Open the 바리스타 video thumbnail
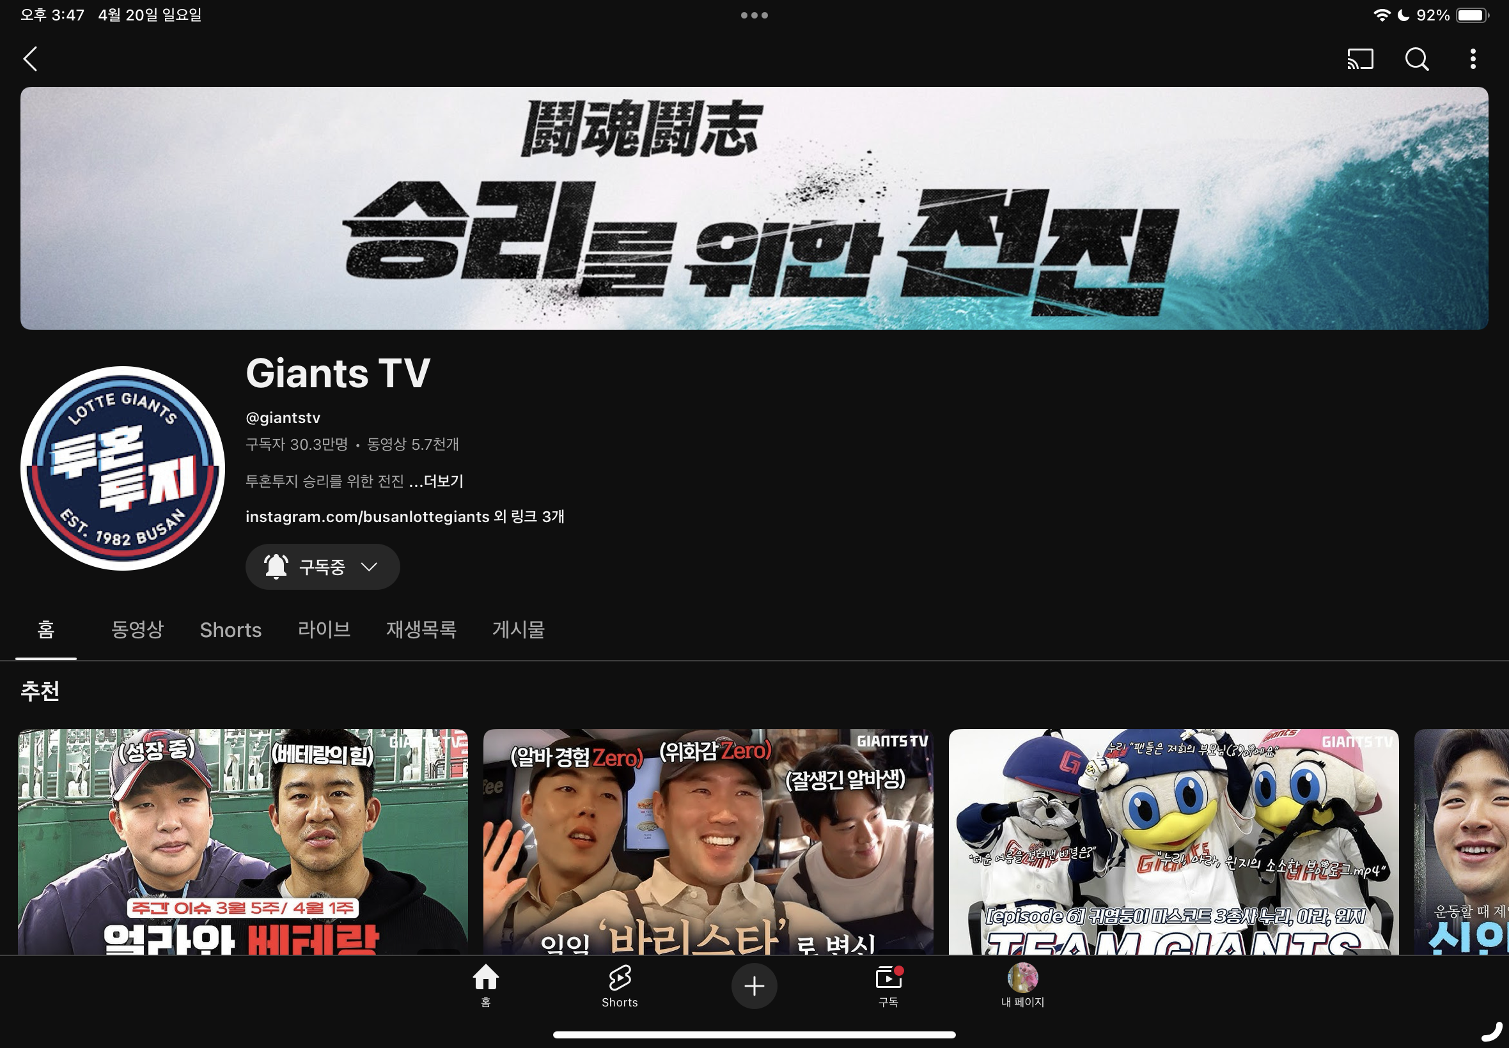This screenshot has height=1048, width=1509. click(x=708, y=841)
